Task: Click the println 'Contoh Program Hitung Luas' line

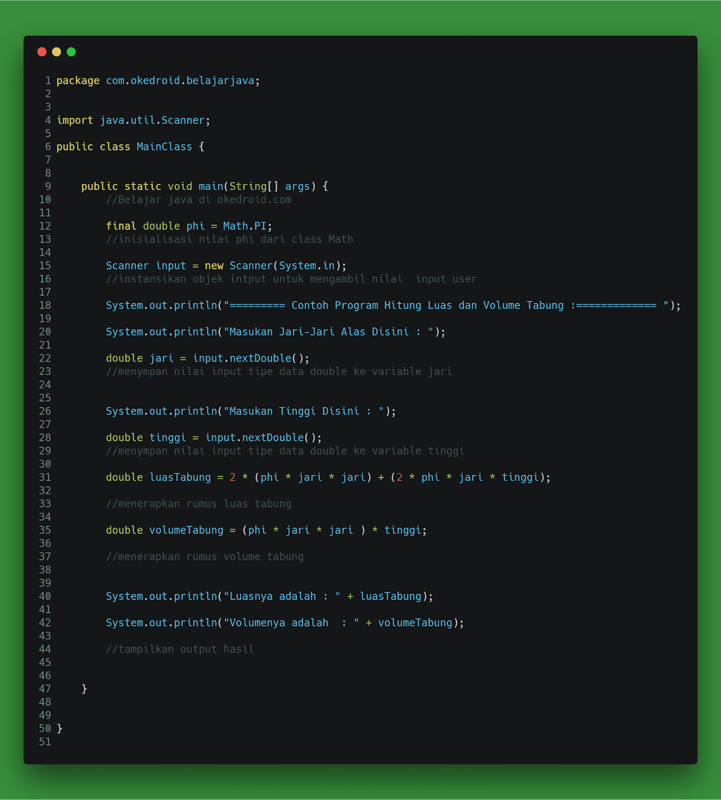Action: [x=393, y=305]
